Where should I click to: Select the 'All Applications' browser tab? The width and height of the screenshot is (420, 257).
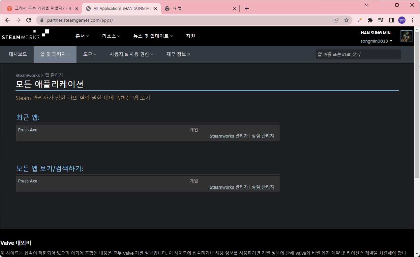121,9
